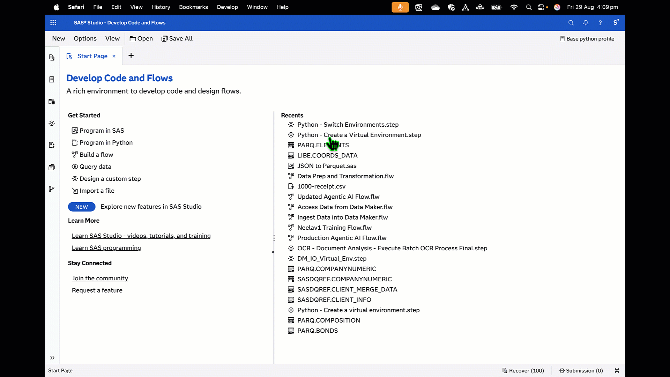This screenshot has height=377, width=670.
Task: Open Request a feature link
Action: tap(97, 290)
